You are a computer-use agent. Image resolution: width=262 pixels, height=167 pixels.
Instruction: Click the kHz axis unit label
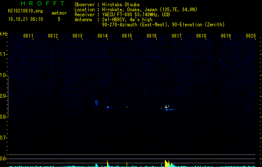(4, 34)
